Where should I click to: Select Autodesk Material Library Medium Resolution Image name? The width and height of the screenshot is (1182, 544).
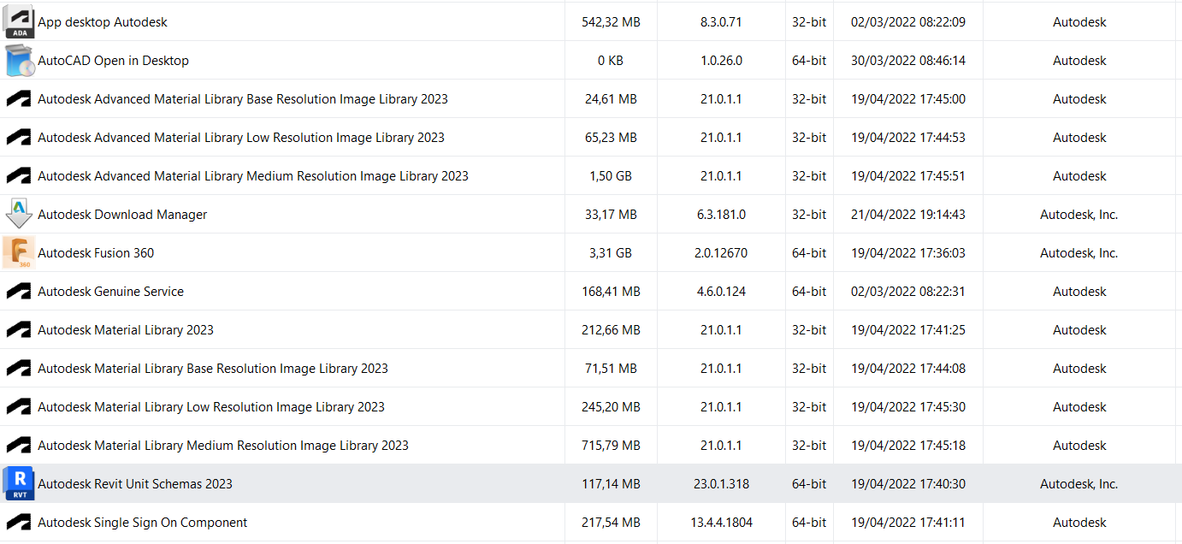(x=223, y=446)
